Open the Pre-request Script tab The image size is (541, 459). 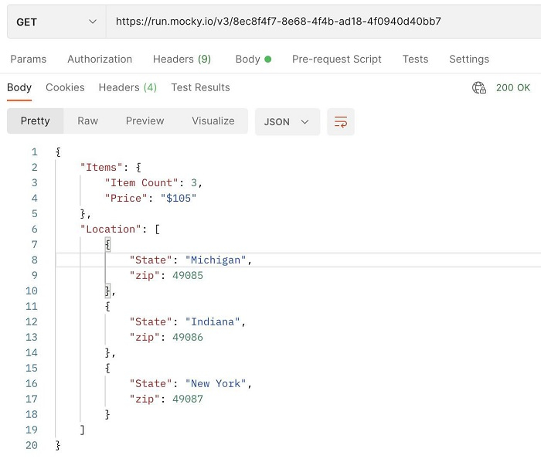click(x=337, y=59)
